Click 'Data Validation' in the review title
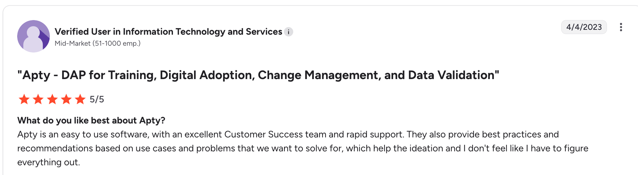 coord(451,75)
